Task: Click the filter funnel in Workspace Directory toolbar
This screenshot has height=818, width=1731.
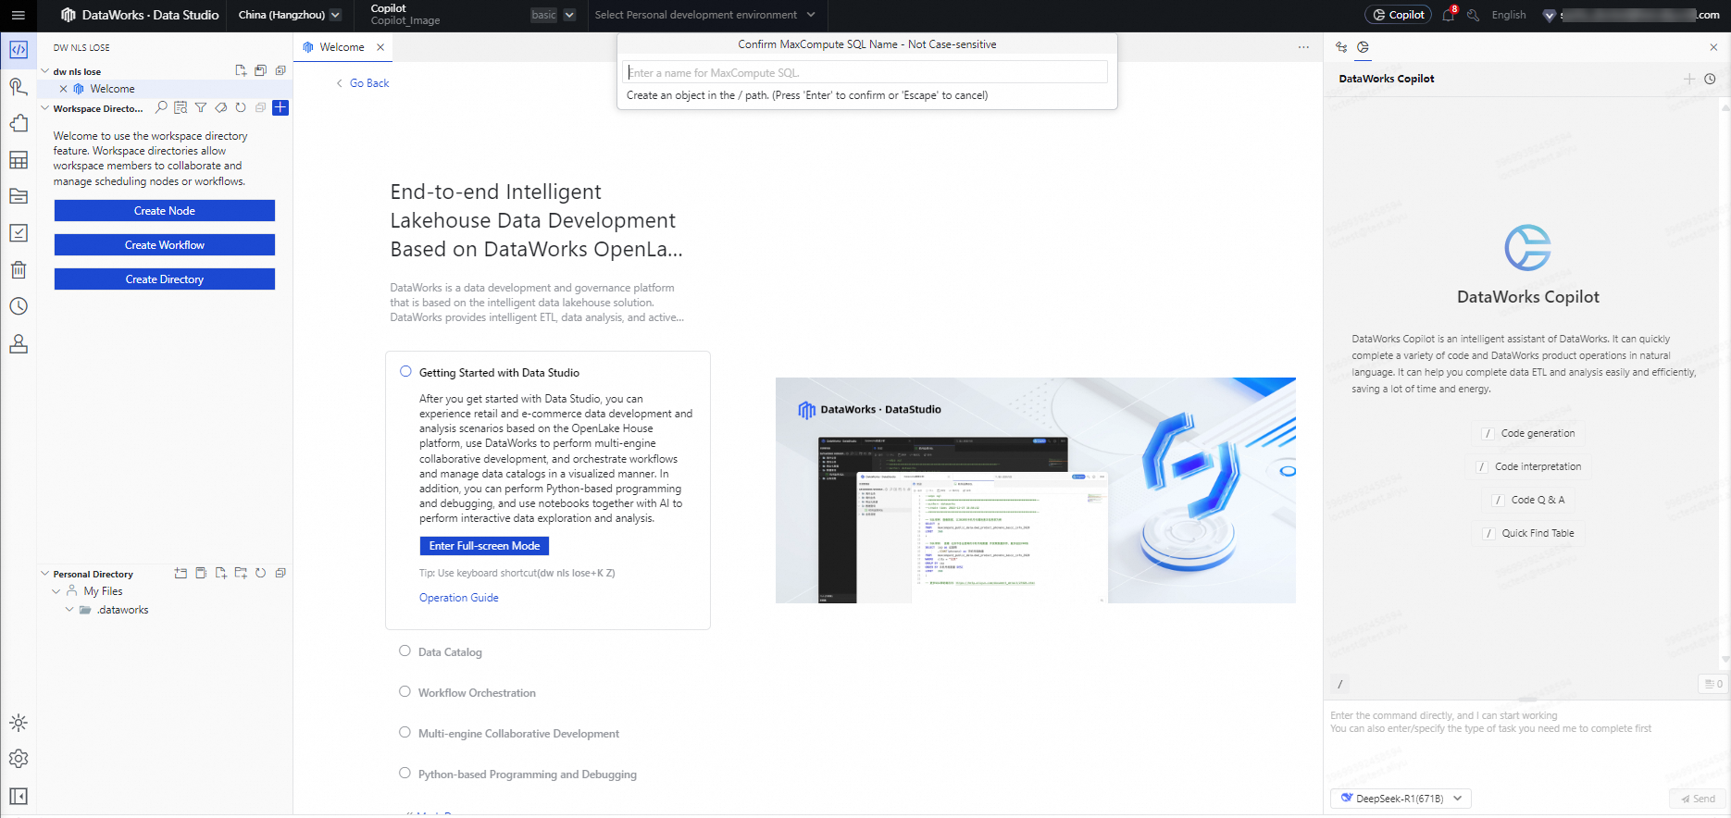Action: click(201, 107)
